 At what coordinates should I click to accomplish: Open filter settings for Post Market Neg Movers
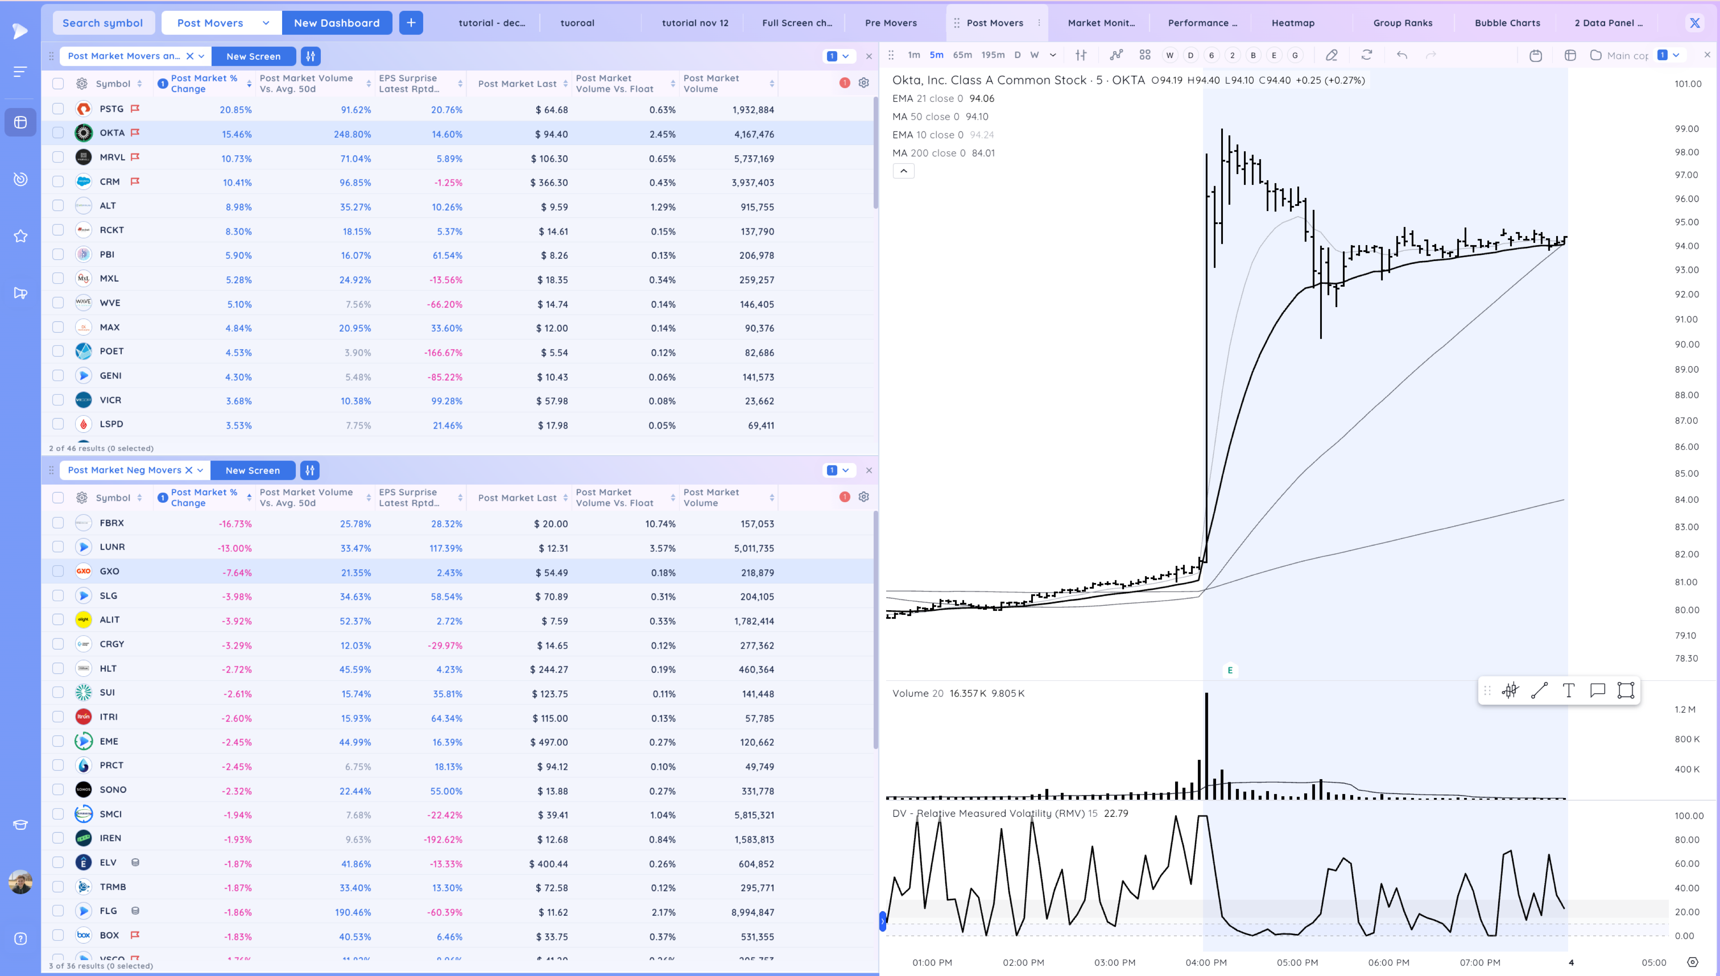pos(310,470)
